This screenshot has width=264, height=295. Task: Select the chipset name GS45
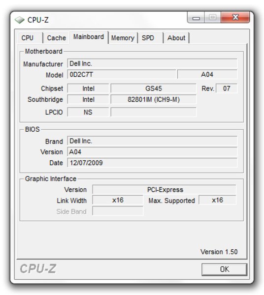[153, 88]
